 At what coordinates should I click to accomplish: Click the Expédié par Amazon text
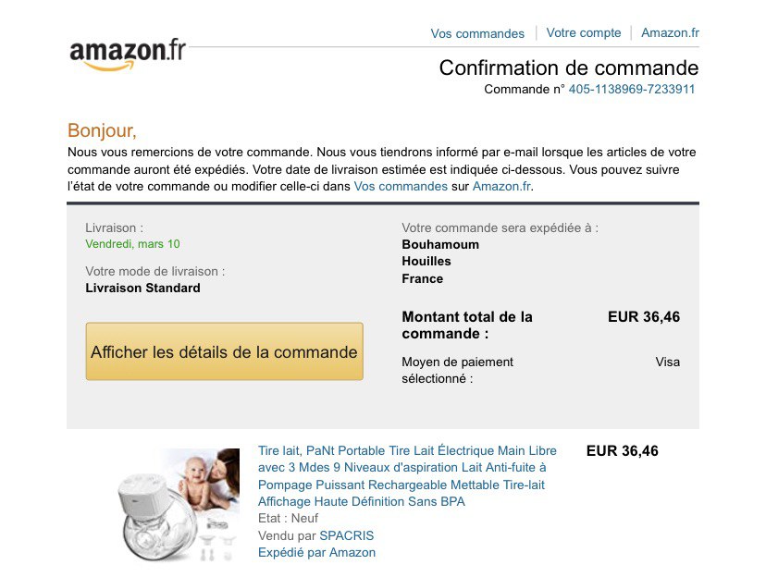[x=316, y=552]
